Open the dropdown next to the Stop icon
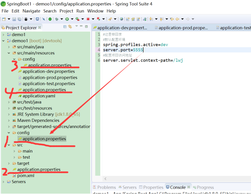This screenshot has width=251, height=194. [x=93, y=19]
